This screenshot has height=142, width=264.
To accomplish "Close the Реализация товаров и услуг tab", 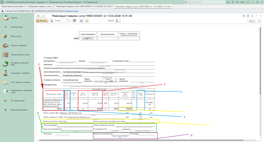I will pyautogui.click(x=53, y=6).
